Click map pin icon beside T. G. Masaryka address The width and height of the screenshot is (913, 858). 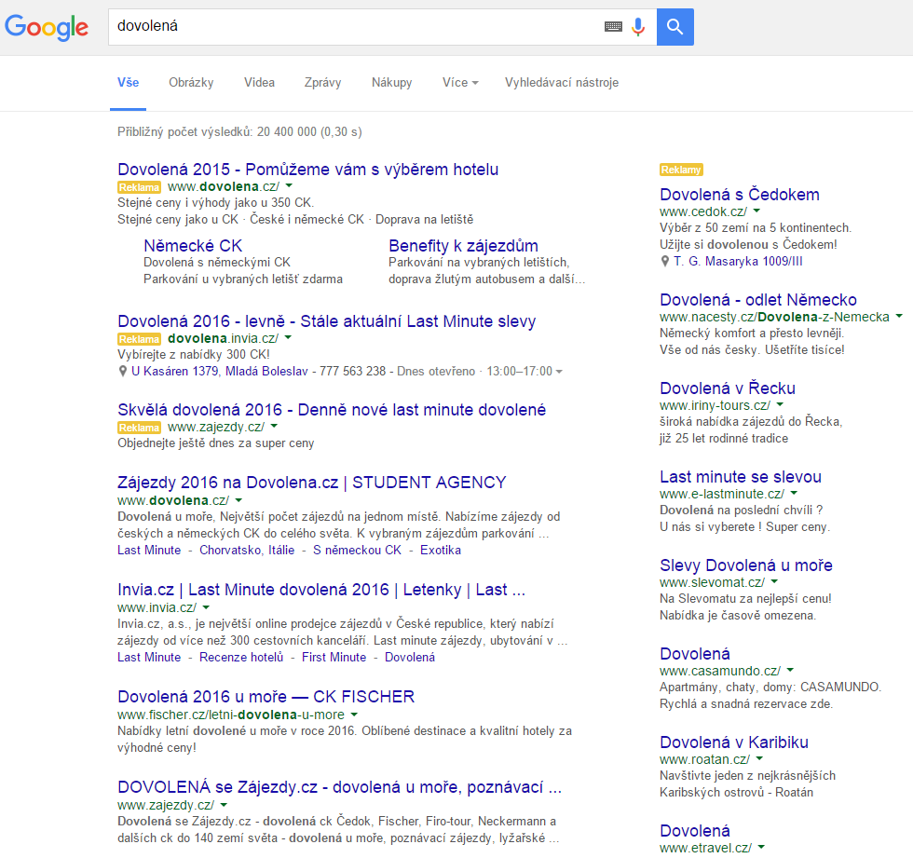(x=665, y=262)
